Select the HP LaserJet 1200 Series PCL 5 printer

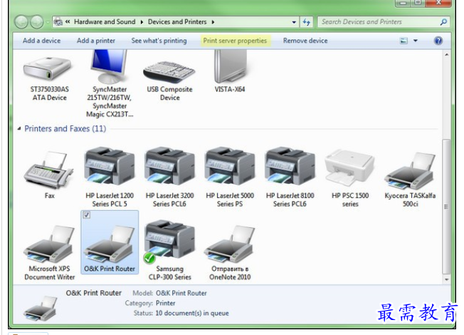coord(110,166)
